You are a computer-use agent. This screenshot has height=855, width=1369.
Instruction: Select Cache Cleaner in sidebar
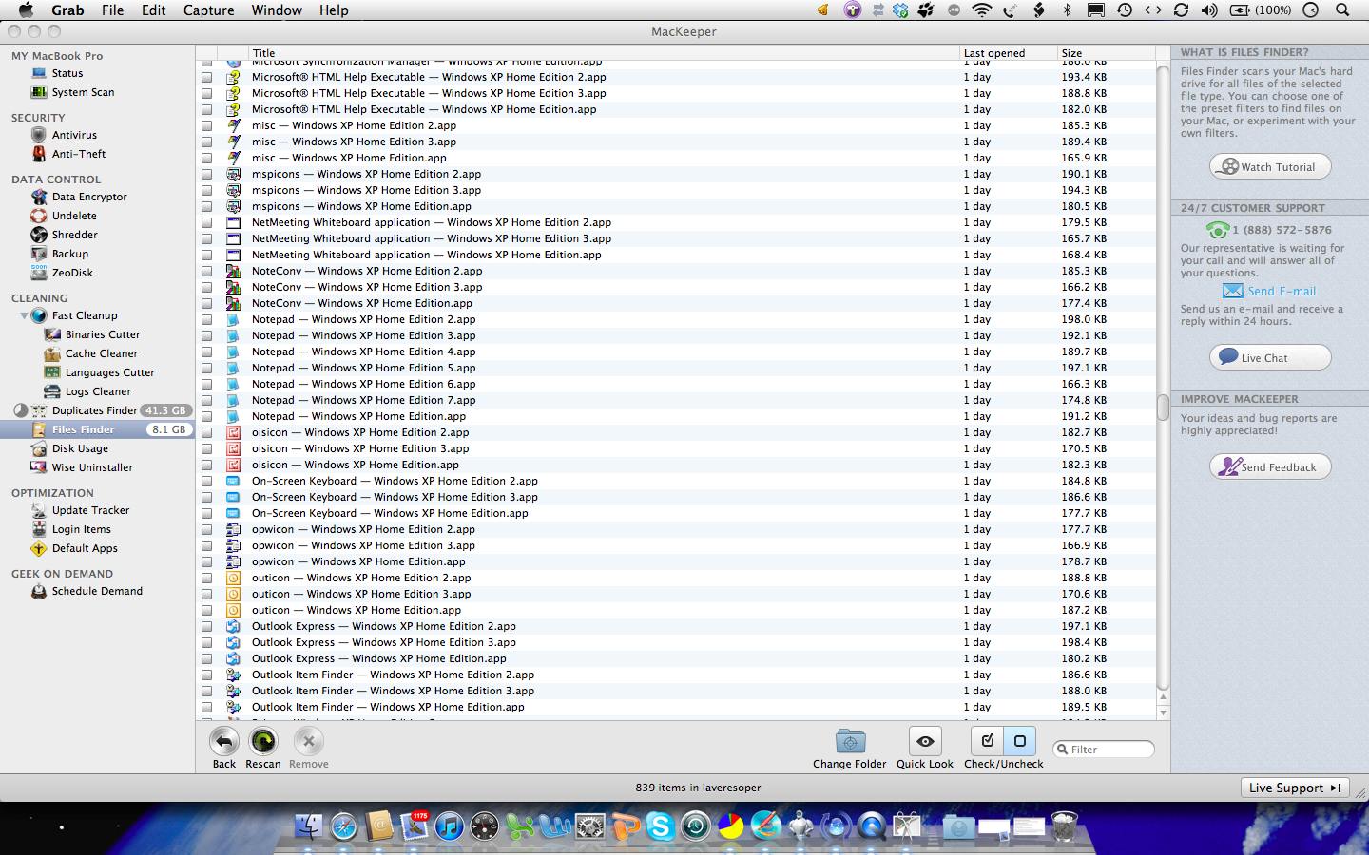(101, 353)
